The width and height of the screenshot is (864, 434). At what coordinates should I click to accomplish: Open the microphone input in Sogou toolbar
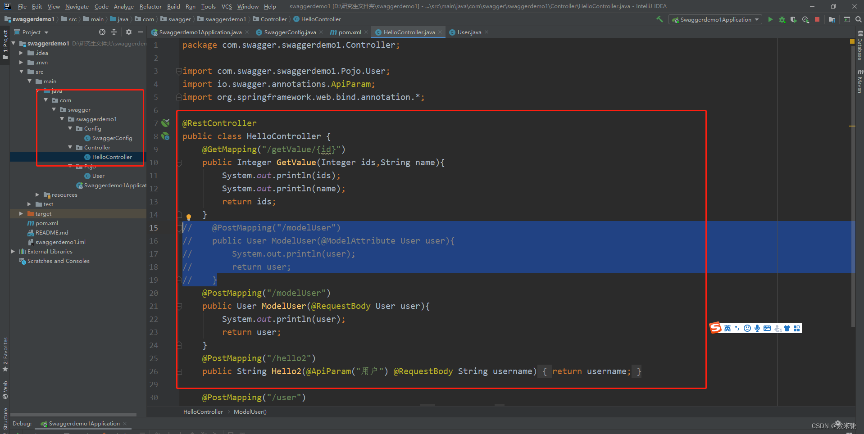point(757,328)
